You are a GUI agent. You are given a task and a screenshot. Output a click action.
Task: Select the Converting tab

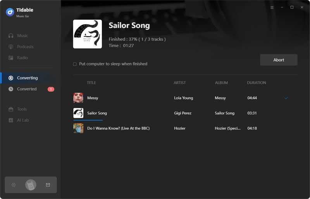[x=27, y=78]
